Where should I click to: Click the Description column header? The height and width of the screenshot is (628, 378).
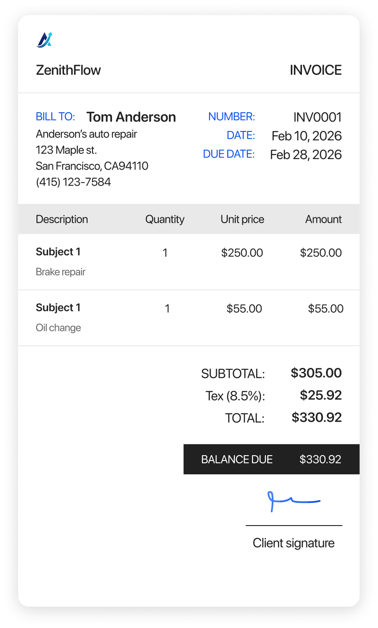(x=62, y=219)
